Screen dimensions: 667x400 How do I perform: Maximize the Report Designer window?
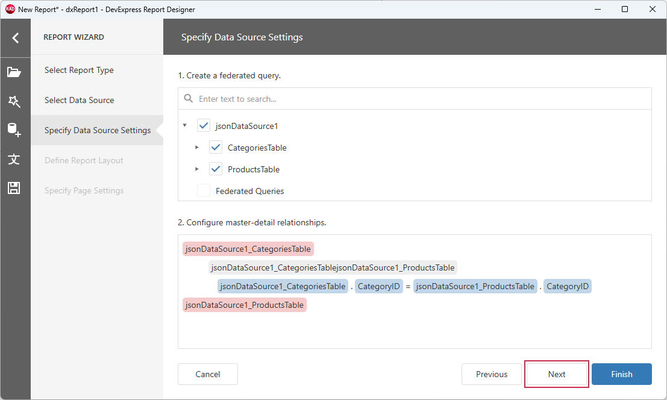(x=624, y=9)
